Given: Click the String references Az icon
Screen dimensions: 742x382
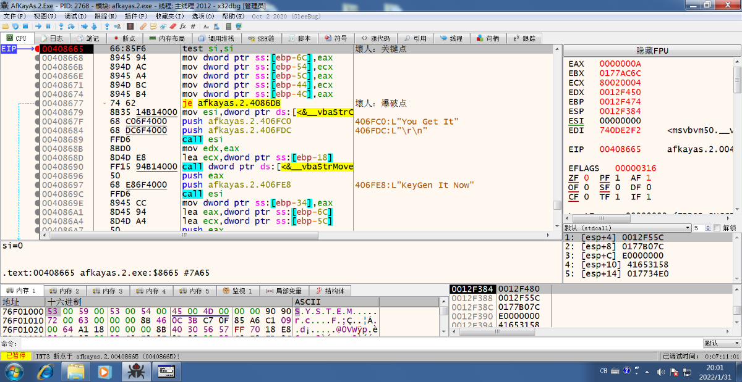Looking at the screenshot, I should 206,27.
